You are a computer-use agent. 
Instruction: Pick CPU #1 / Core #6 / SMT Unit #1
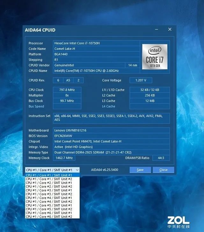(x=52, y=213)
